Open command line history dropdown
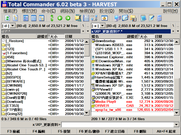 [x=176, y=125]
